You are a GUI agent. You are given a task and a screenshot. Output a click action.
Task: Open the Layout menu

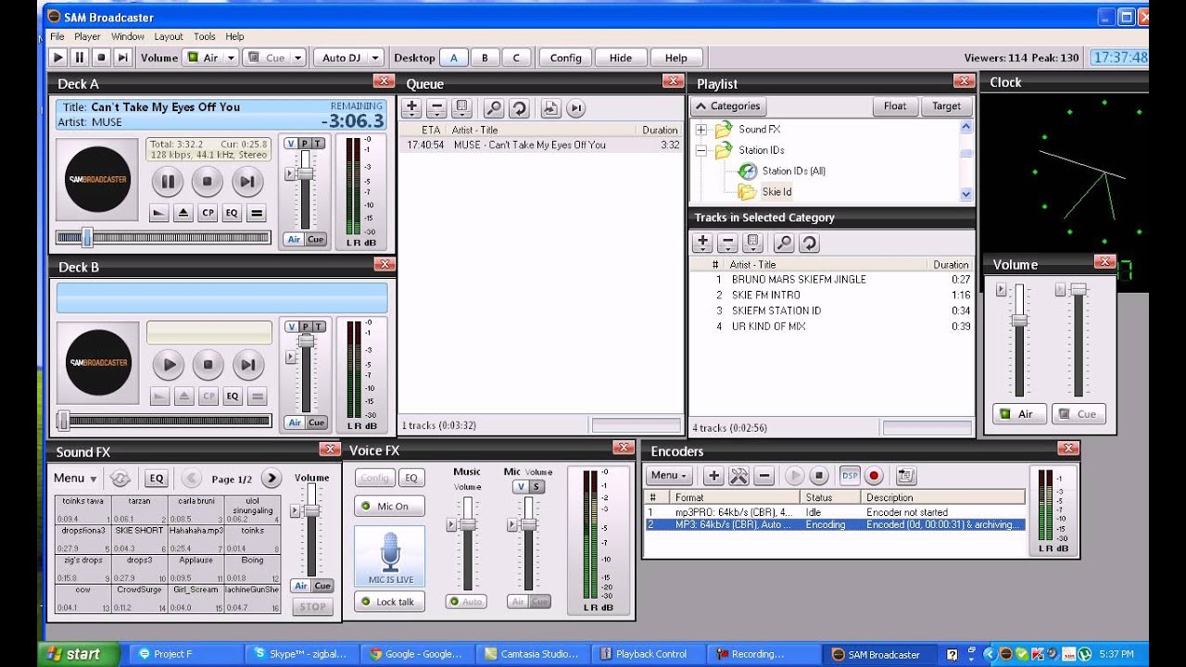click(169, 37)
